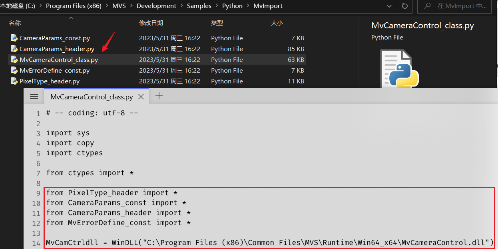Click line 'from MvErrorDefine_const import *'
498x249 pixels.
point(118,223)
